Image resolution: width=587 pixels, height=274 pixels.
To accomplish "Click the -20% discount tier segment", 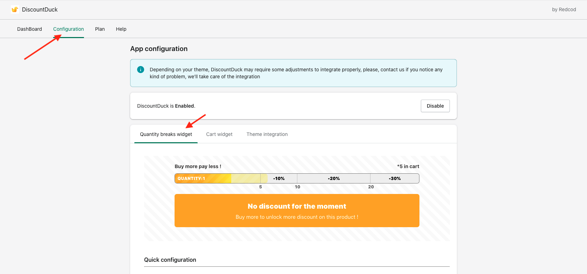I will [x=334, y=178].
